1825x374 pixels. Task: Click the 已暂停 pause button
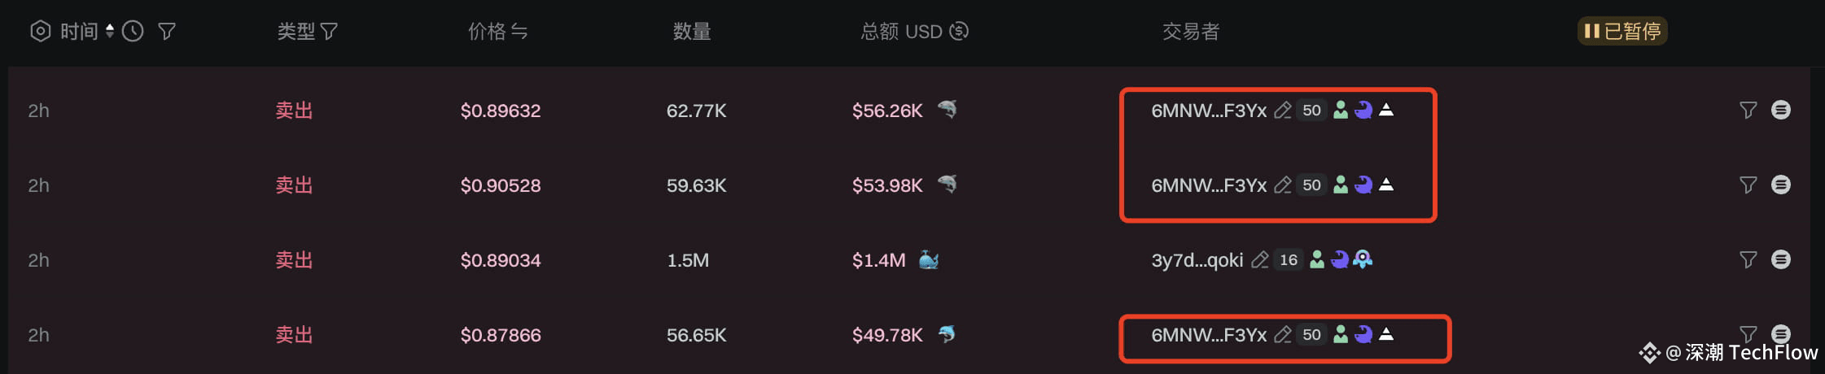tap(1622, 31)
